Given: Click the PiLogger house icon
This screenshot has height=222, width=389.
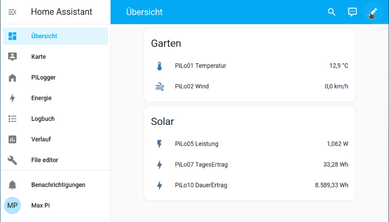Looking at the screenshot, I should tap(13, 78).
